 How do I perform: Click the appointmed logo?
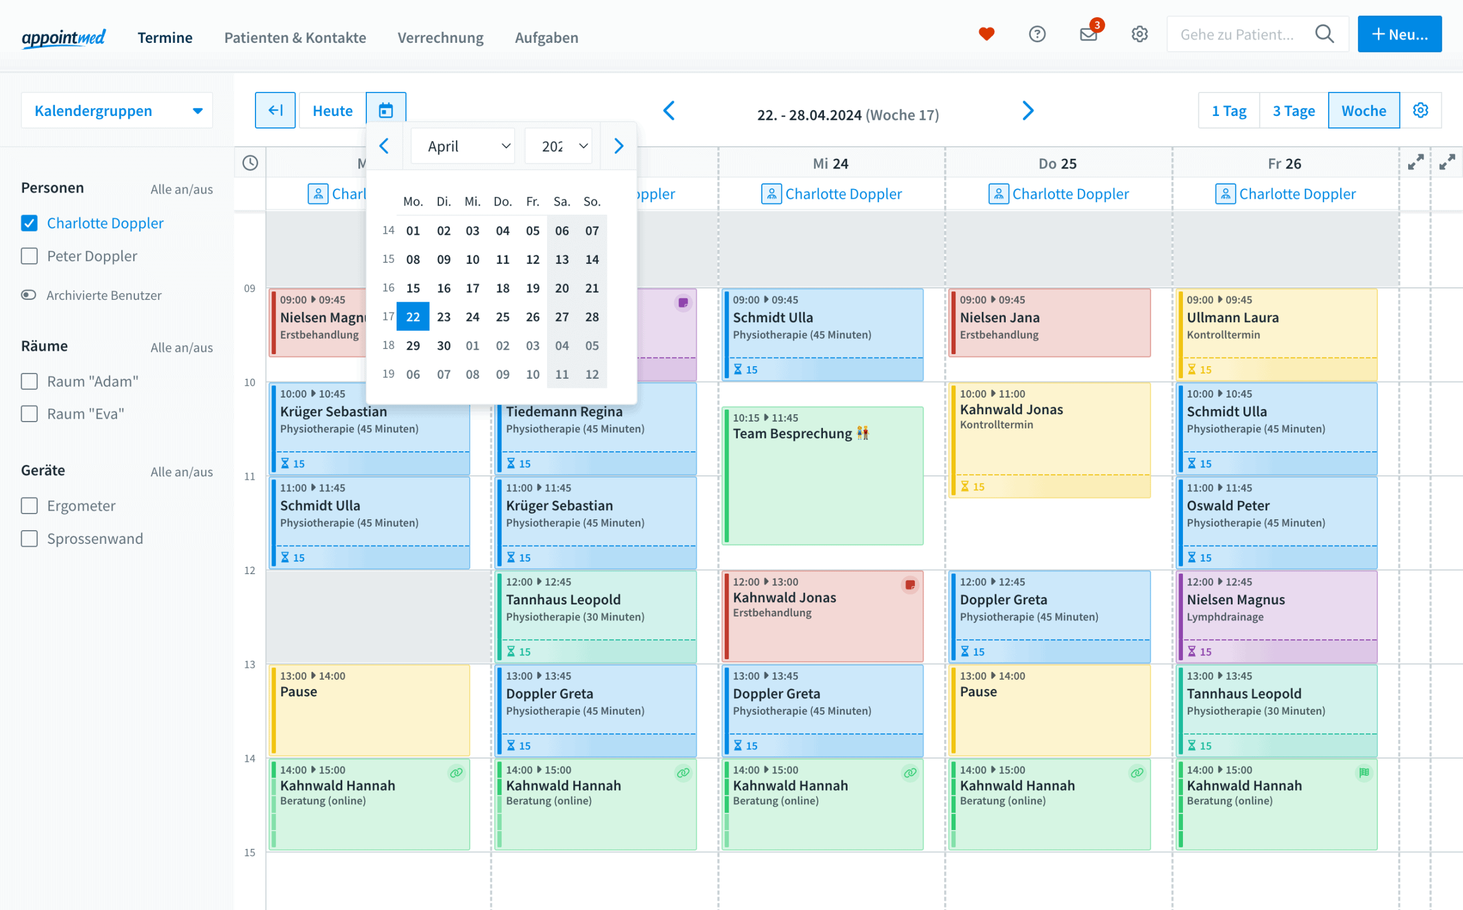[x=63, y=37]
